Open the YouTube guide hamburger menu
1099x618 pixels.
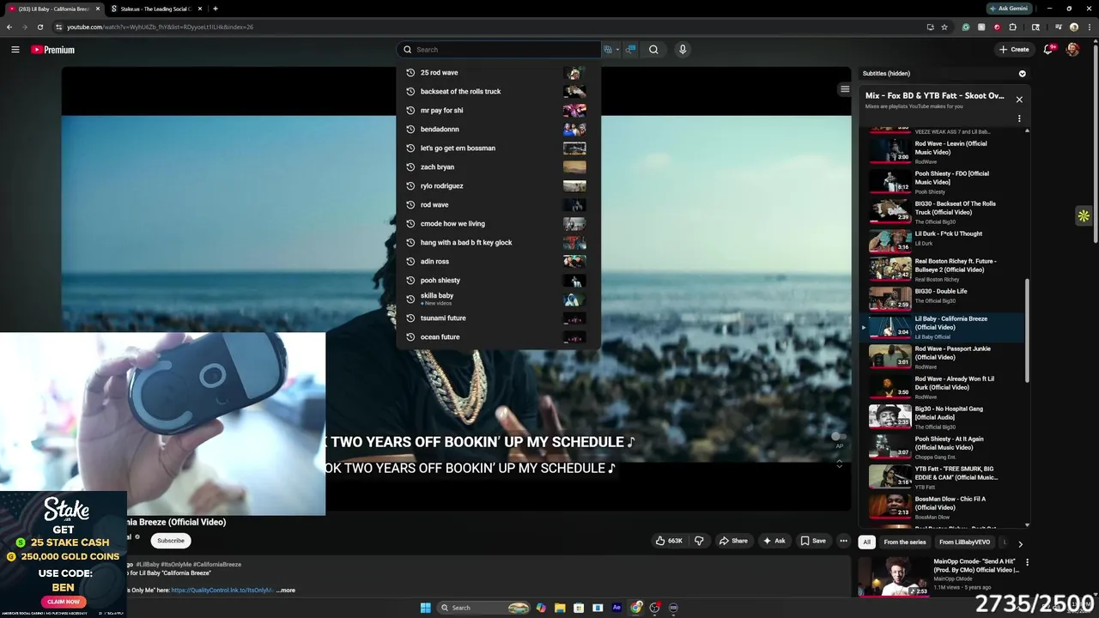click(x=15, y=50)
